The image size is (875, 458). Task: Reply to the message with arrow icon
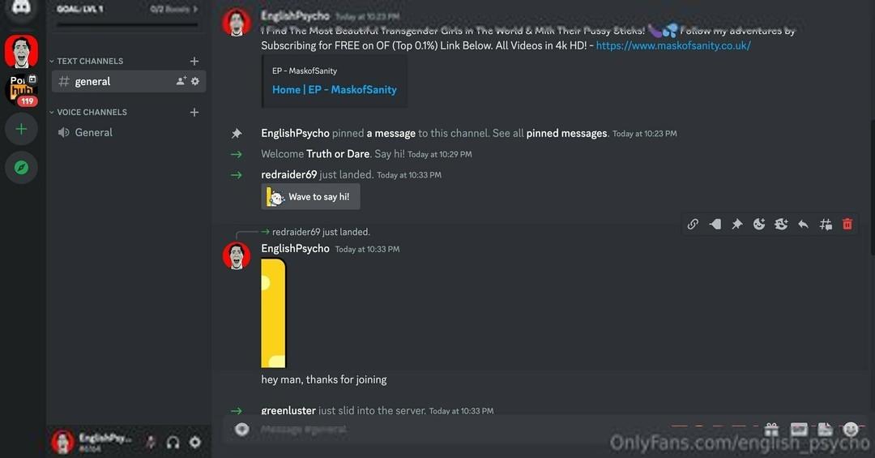803,224
